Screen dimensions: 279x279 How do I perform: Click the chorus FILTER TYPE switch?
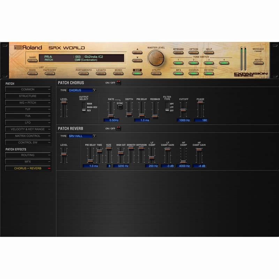pos(167,107)
